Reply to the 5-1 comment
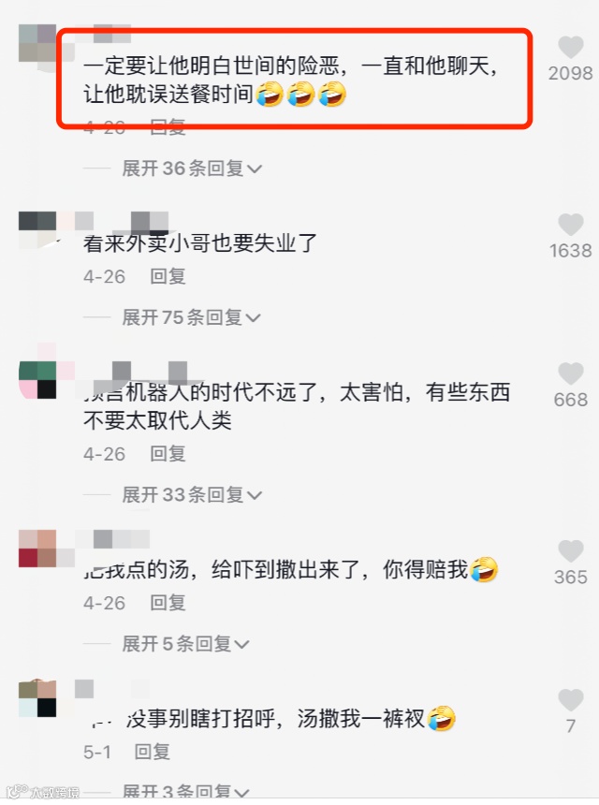 (x=153, y=752)
